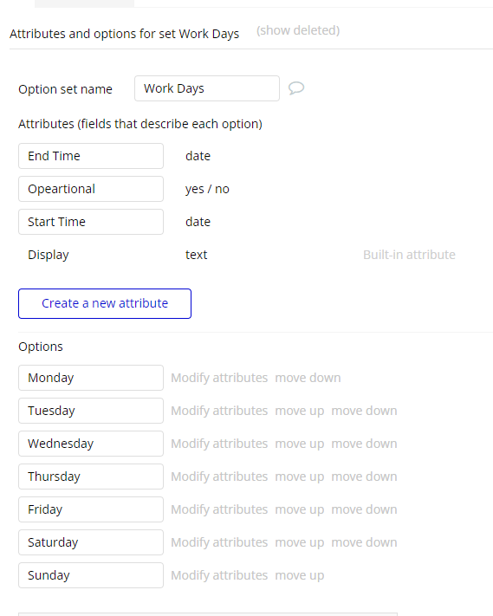
Task: Open Modify attributes for Tuesday
Action: point(219,411)
